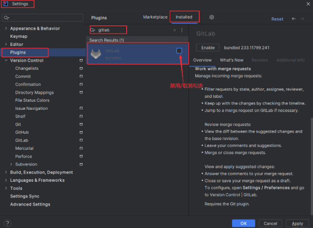Open the Additional Info tab
313x228 pixels.
tap(290, 60)
